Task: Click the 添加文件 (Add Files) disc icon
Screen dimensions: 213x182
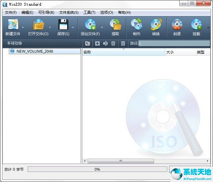Action: point(90,25)
